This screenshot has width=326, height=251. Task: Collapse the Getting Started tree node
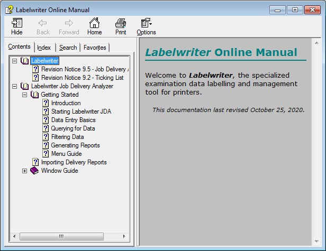tap(25, 95)
